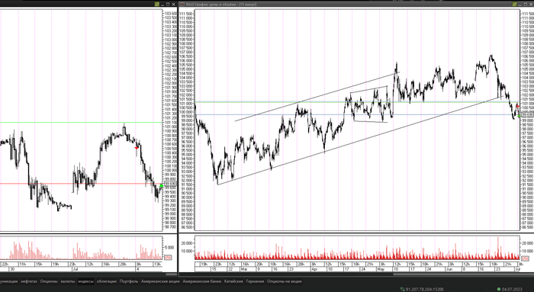Click the red marker at RIU3 chart right edge

[x=518, y=106]
